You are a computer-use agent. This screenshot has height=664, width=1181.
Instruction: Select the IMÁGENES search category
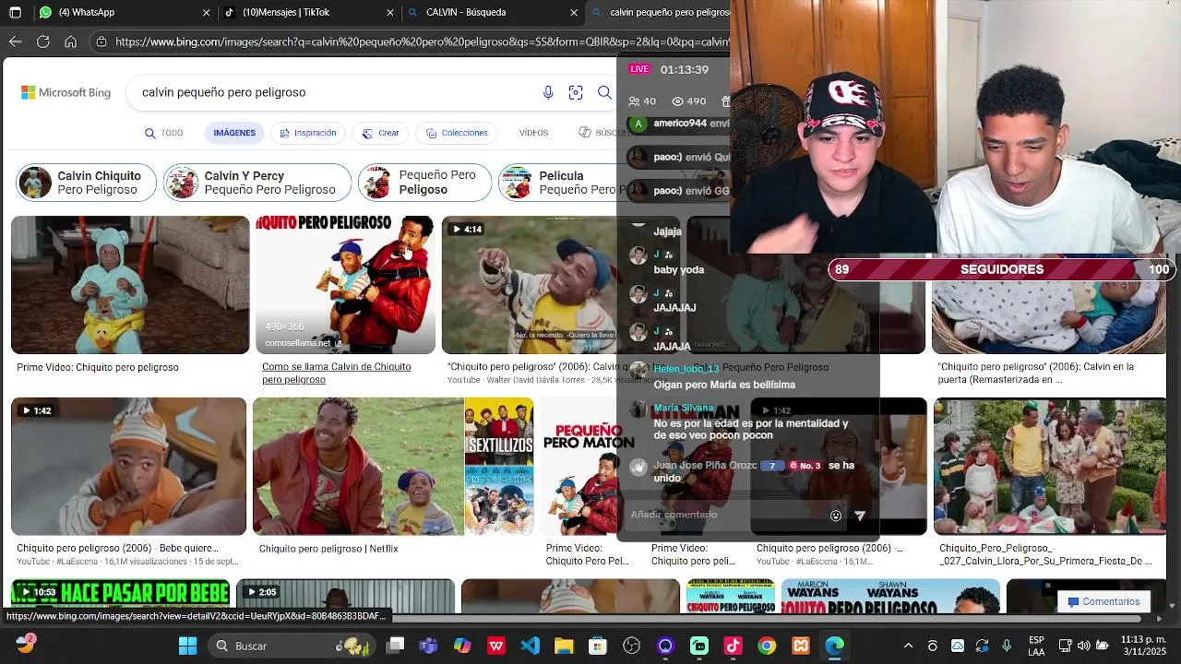tap(234, 133)
